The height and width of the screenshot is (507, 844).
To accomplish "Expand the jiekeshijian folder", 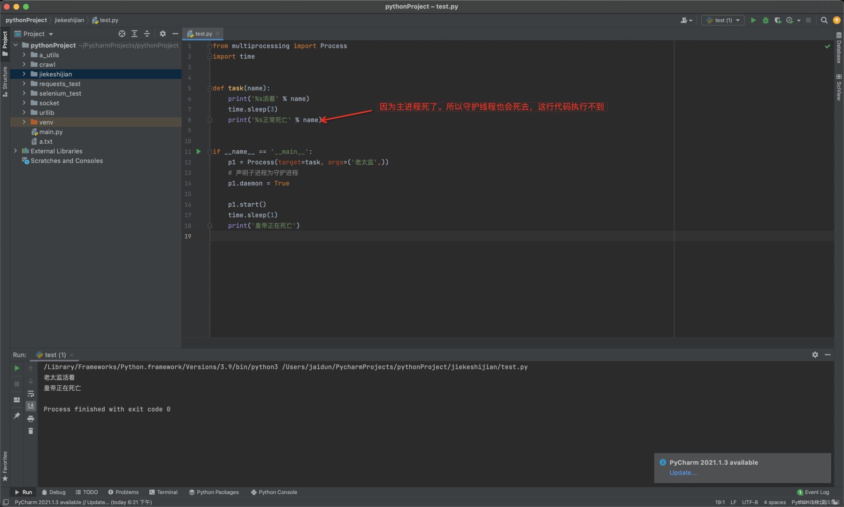I will [24, 74].
